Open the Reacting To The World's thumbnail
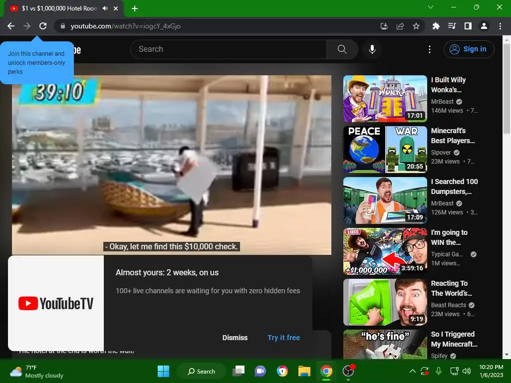 pos(385,302)
